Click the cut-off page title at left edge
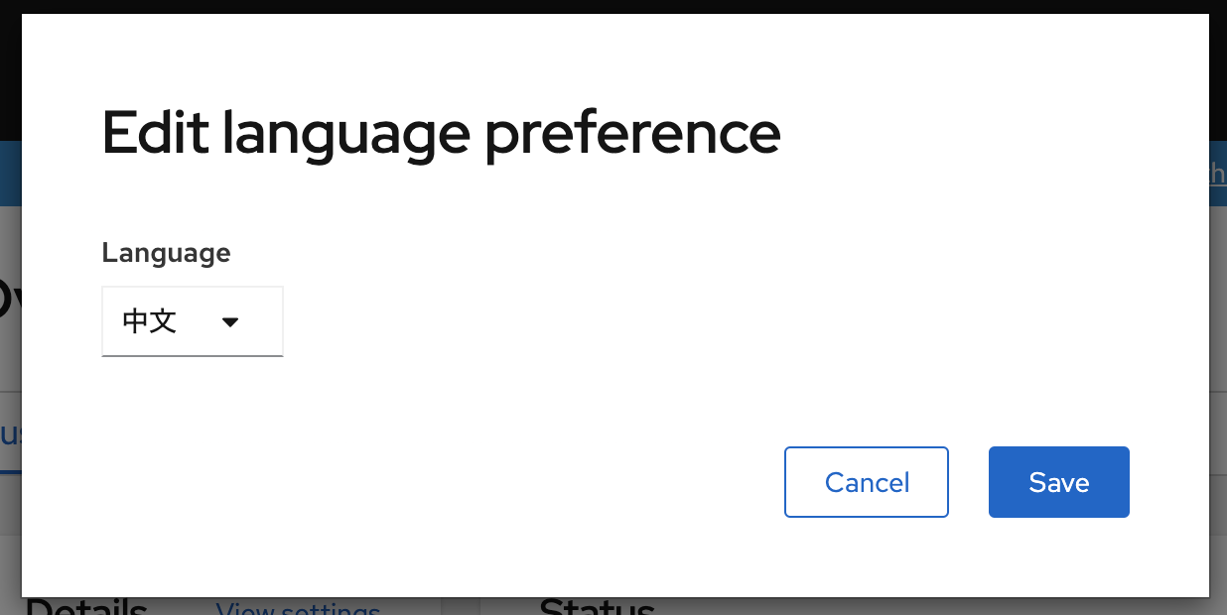The image size is (1227, 615). click(x=9, y=298)
